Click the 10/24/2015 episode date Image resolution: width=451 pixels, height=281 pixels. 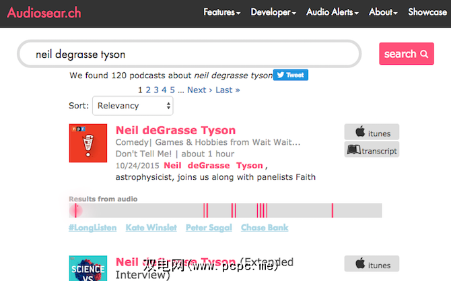[x=137, y=166]
